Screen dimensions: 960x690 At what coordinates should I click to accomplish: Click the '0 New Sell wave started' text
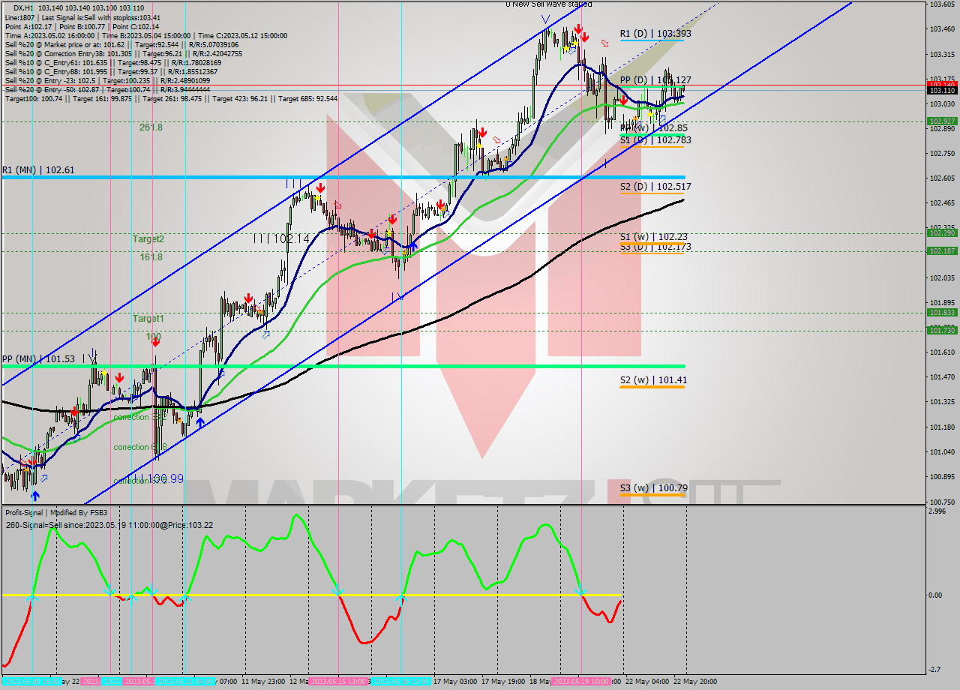point(548,4)
